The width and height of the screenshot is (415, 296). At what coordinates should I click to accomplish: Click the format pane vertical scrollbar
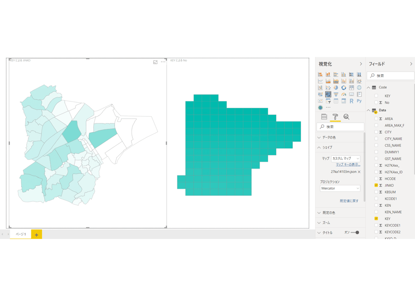pyautogui.click(x=365, y=166)
